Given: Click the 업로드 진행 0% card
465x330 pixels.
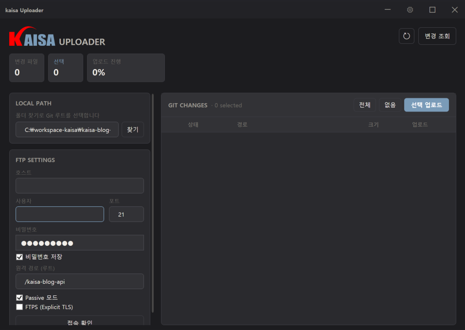Looking at the screenshot, I should [x=126, y=68].
